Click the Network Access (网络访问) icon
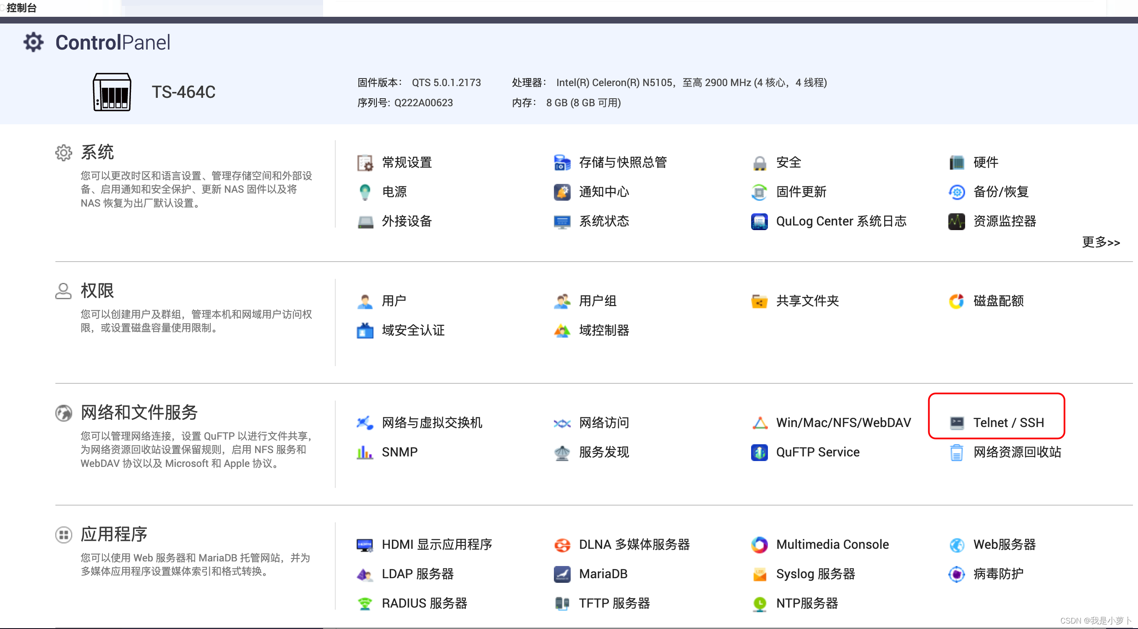Viewport: 1138px width, 629px height. coord(562,423)
